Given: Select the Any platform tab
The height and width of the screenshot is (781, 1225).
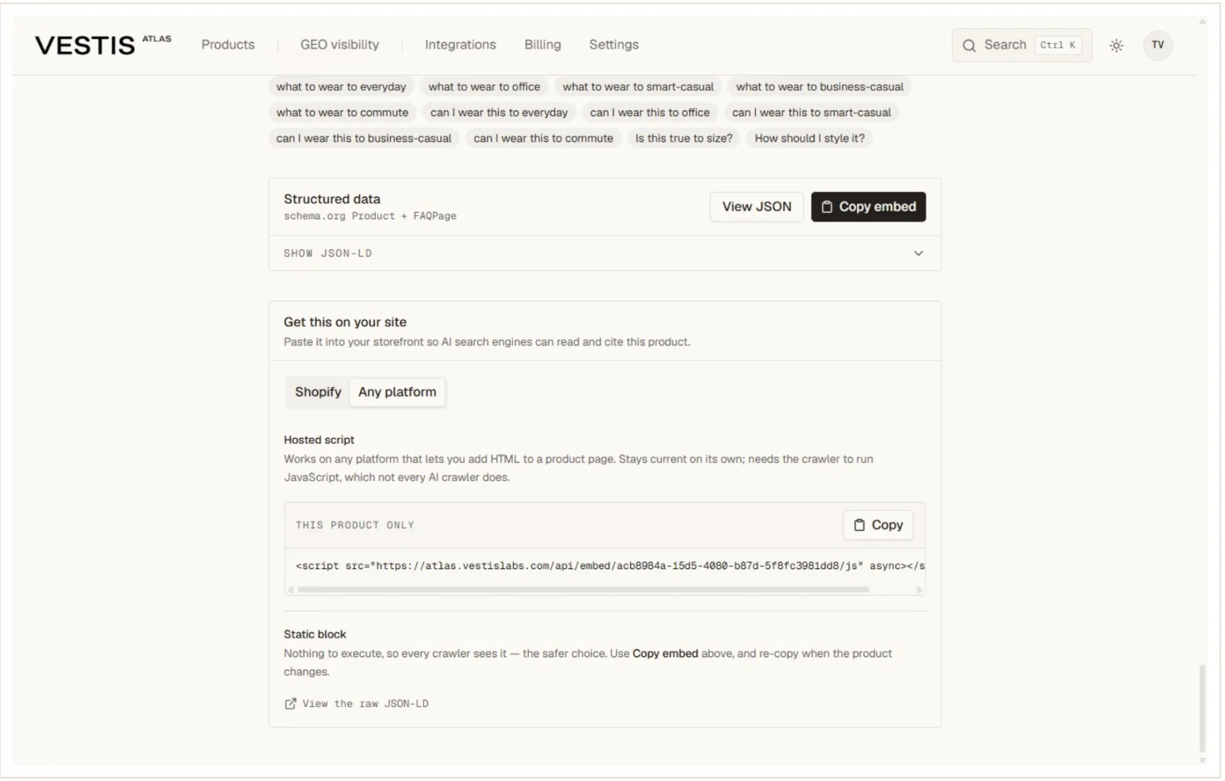Looking at the screenshot, I should (x=398, y=393).
